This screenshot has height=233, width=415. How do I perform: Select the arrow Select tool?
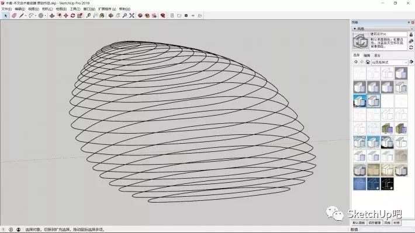[x=6, y=16]
